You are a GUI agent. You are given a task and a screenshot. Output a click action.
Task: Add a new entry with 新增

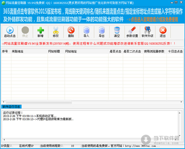(x=40, y=32)
